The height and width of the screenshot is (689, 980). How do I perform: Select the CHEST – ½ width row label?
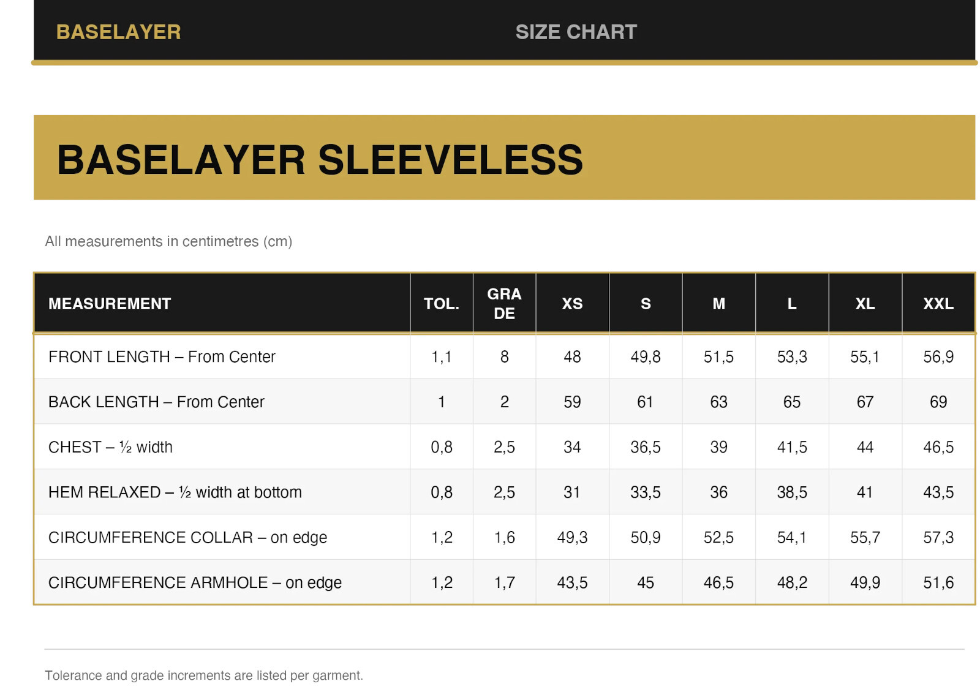[x=110, y=448]
